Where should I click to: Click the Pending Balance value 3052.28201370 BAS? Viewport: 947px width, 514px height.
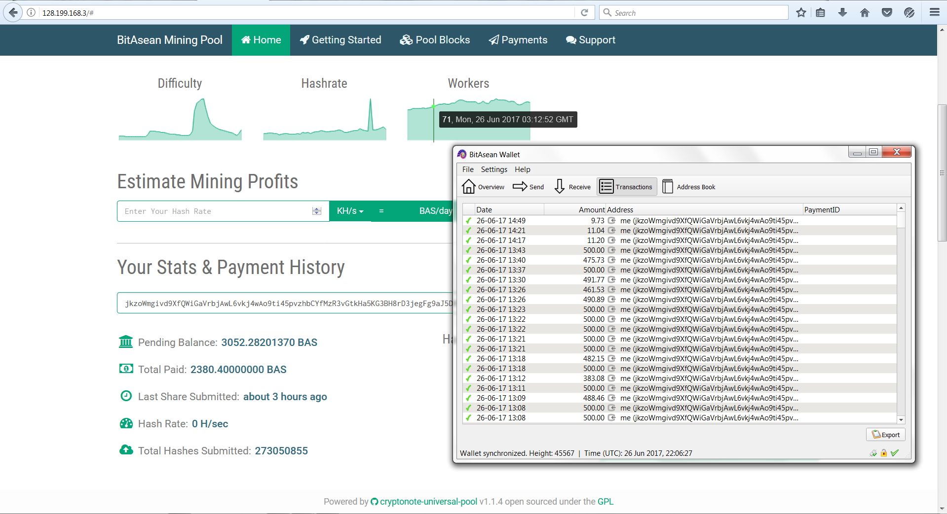pyautogui.click(x=269, y=343)
